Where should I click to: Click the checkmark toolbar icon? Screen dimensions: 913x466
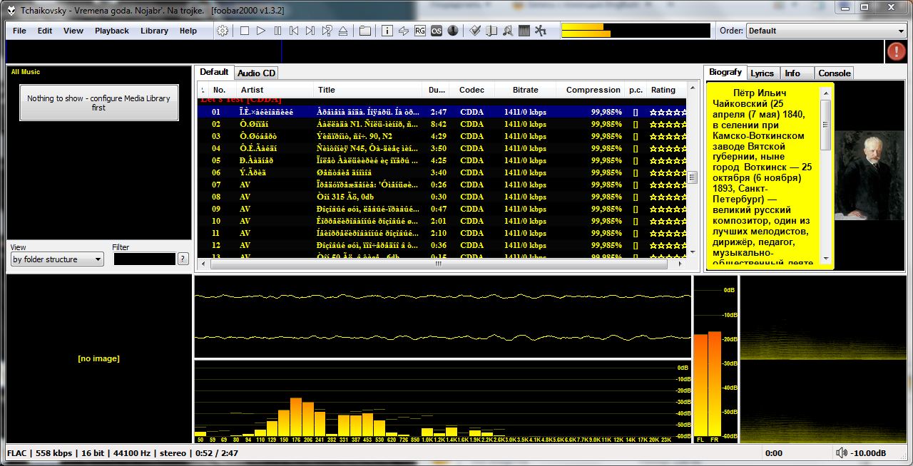(474, 31)
